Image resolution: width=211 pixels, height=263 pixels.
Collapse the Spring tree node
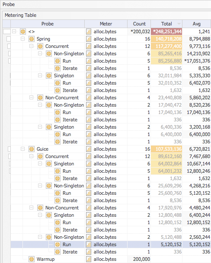pyautogui.click(x=22, y=39)
